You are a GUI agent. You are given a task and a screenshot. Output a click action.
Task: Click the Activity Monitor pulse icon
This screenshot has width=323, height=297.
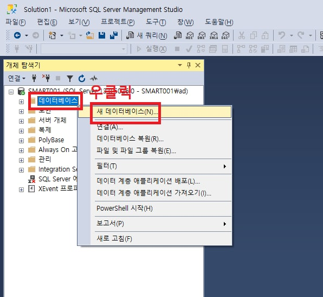pos(94,78)
